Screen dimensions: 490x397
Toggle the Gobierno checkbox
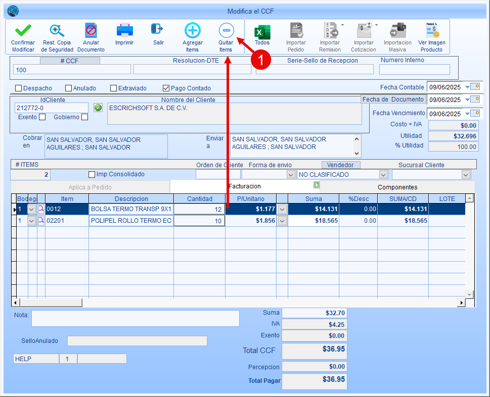tap(84, 117)
